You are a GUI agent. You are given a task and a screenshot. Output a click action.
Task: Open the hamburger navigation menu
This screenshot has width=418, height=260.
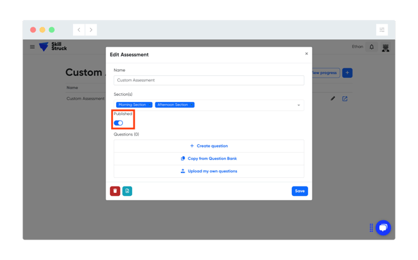point(32,47)
